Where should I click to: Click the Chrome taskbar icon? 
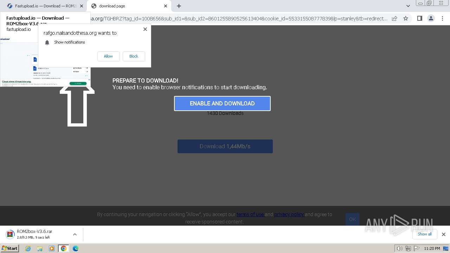click(x=64, y=248)
